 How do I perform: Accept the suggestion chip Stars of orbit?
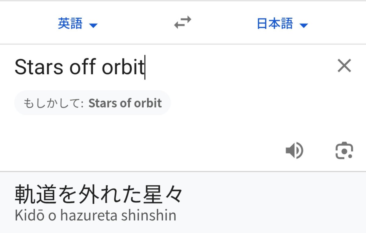point(92,103)
